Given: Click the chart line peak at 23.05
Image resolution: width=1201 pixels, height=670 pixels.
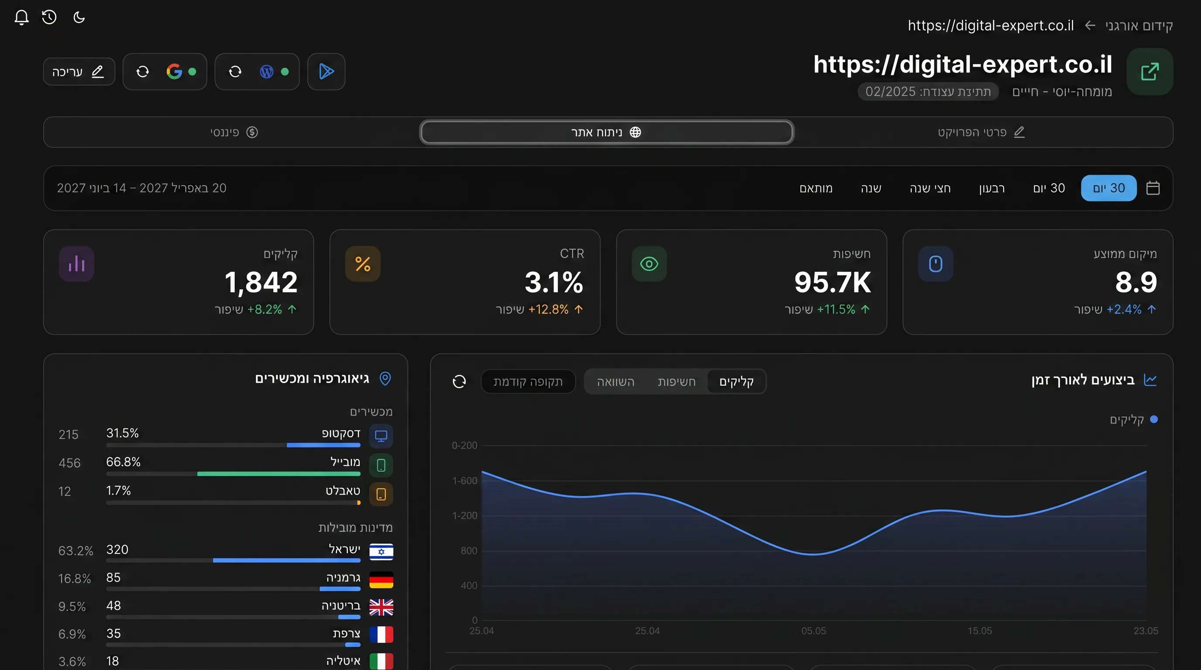Looking at the screenshot, I should click(x=1146, y=472).
